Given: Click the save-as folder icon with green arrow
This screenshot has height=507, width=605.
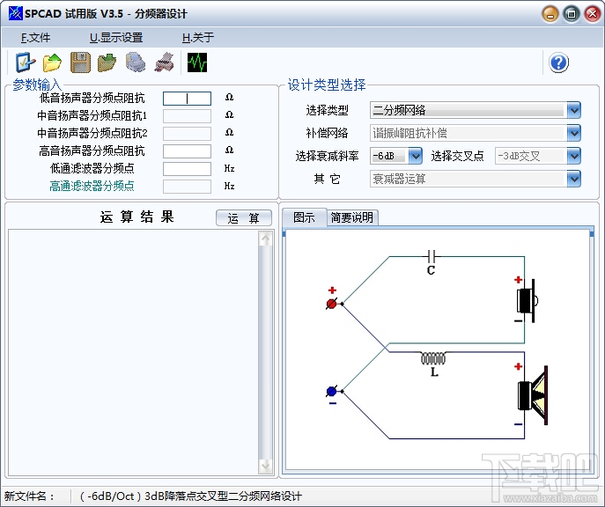Looking at the screenshot, I should (x=107, y=62).
